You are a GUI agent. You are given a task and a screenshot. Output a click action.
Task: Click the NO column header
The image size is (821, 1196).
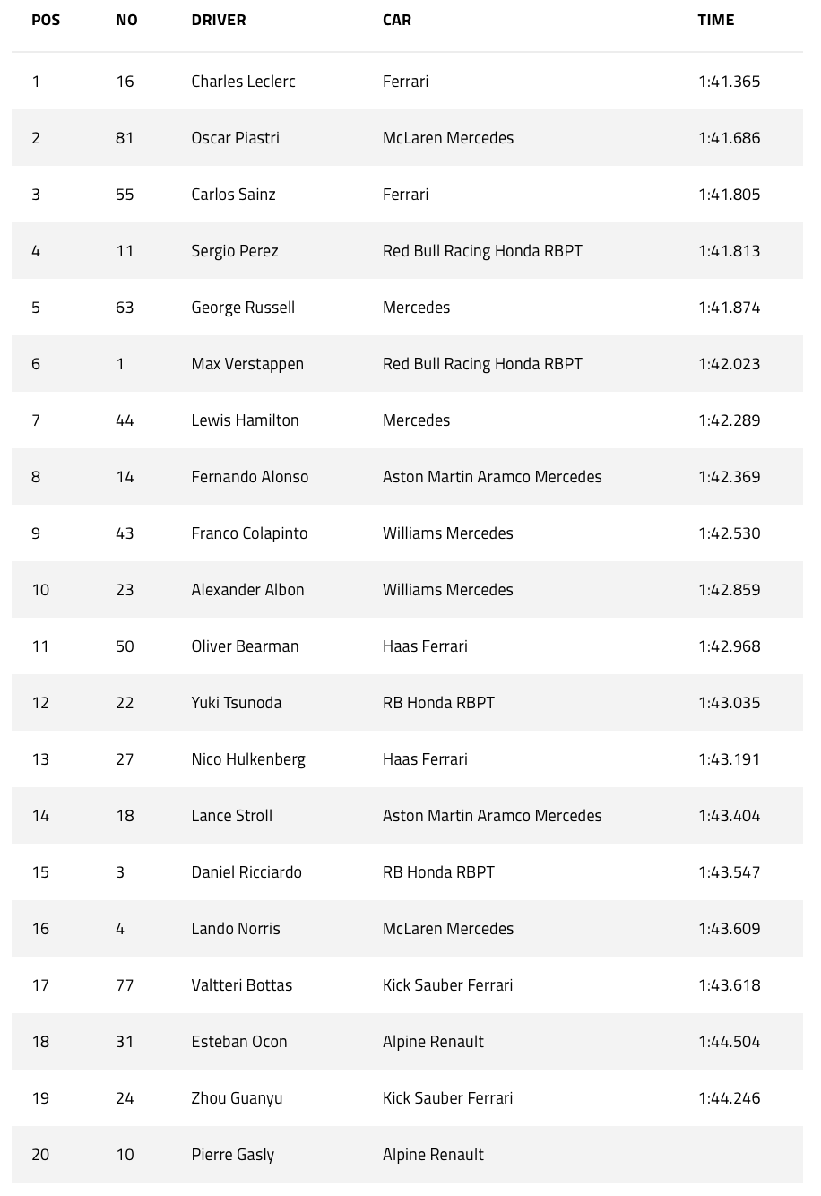tap(126, 20)
